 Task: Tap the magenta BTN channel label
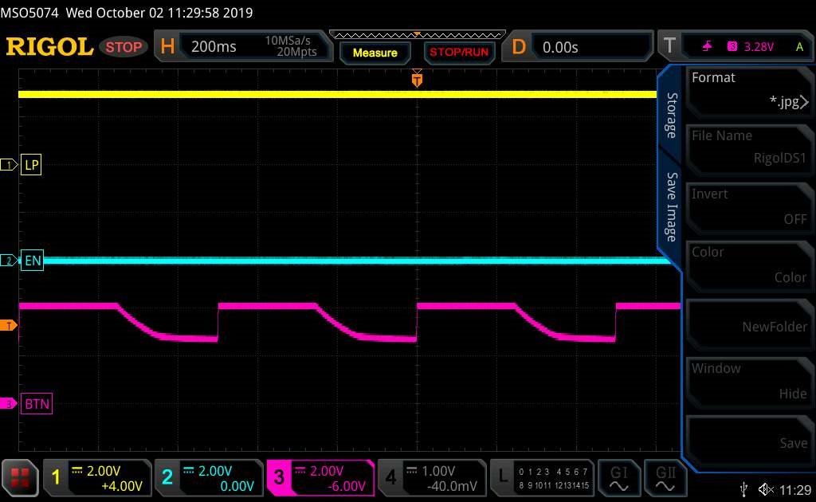37,404
